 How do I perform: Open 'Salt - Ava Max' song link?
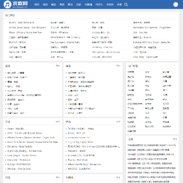(140, 33)
